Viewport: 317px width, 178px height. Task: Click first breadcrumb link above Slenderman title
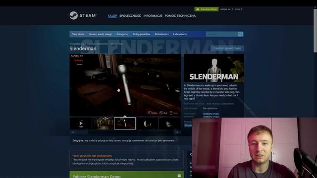click(77, 44)
